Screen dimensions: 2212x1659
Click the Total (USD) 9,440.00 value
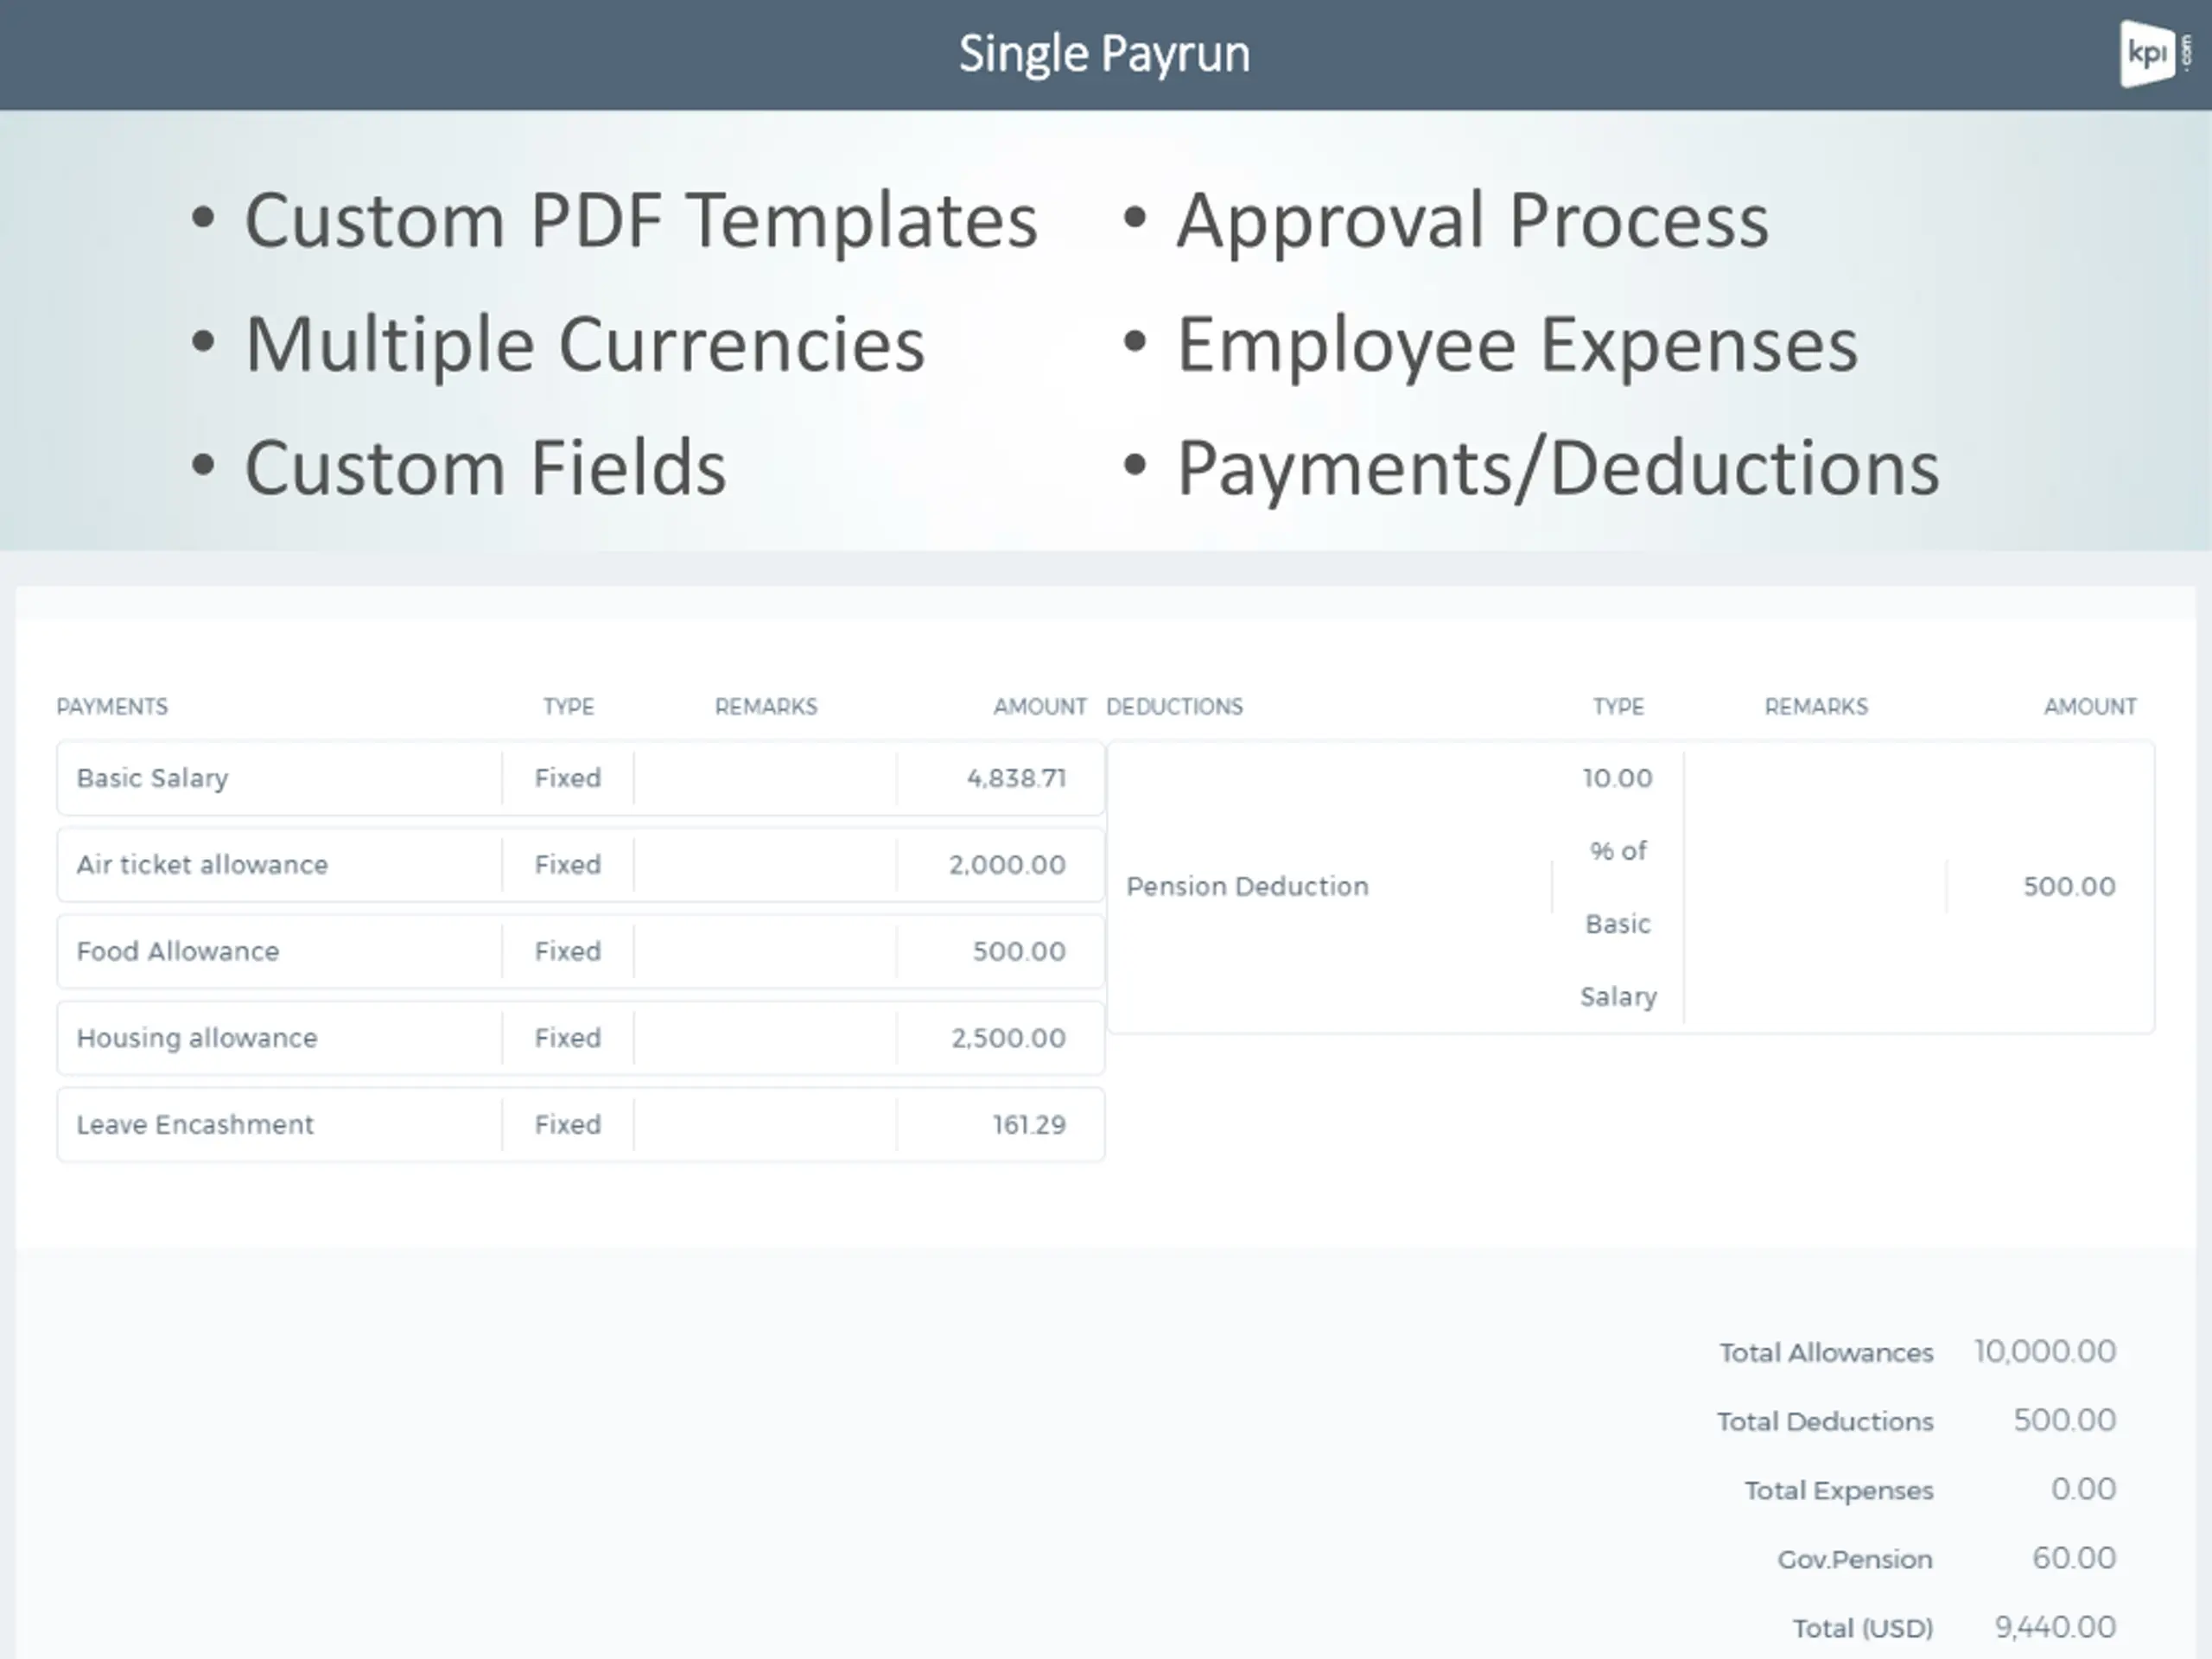tap(2055, 1628)
